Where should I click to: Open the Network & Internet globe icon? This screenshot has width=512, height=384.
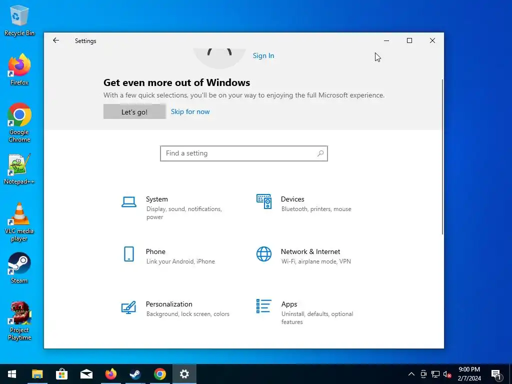[264, 254]
